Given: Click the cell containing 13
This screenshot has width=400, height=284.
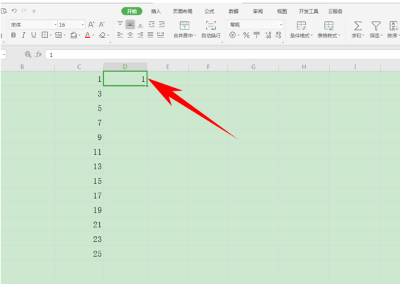Looking at the screenshot, I should click(79, 167).
